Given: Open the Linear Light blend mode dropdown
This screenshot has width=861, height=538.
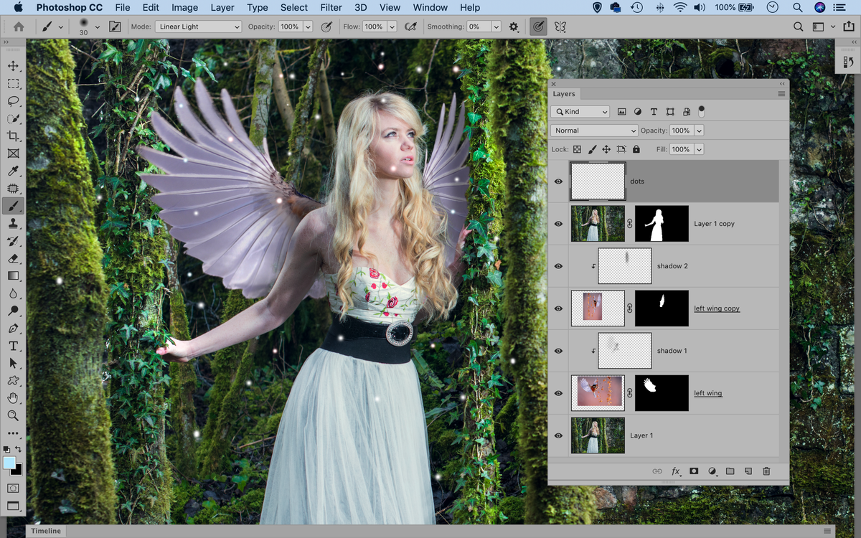Looking at the screenshot, I should click(x=197, y=26).
